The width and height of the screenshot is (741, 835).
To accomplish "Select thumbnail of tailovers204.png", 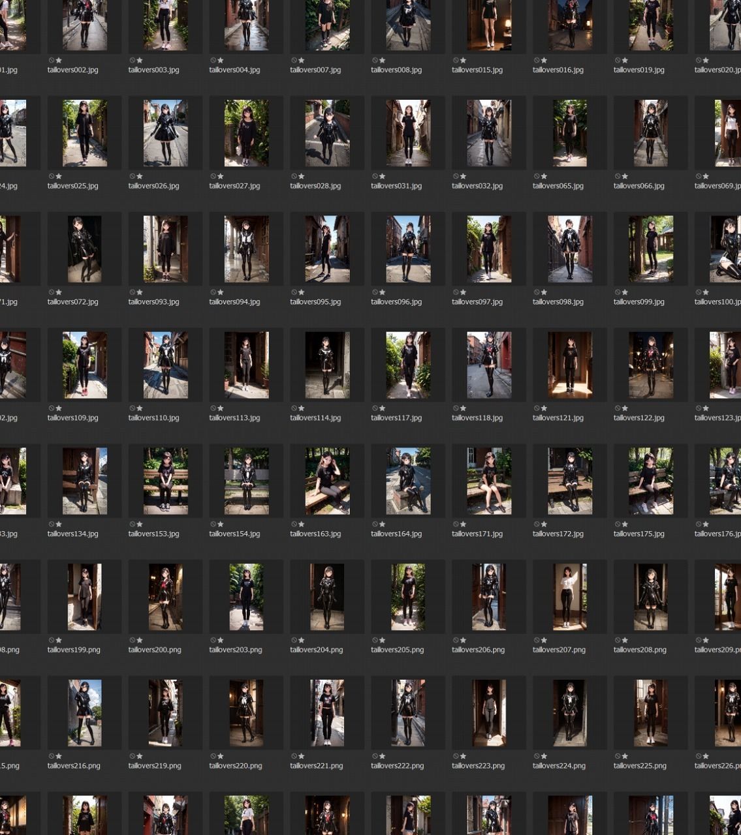I will click(327, 597).
